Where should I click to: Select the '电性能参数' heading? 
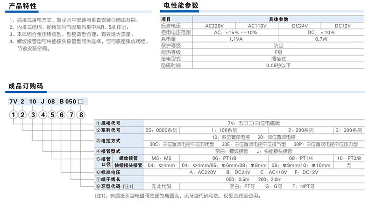[x=181, y=6]
